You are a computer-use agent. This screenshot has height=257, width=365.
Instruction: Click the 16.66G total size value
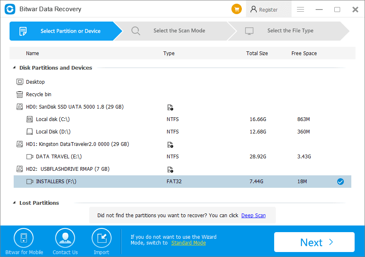pyautogui.click(x=258, y=119)
